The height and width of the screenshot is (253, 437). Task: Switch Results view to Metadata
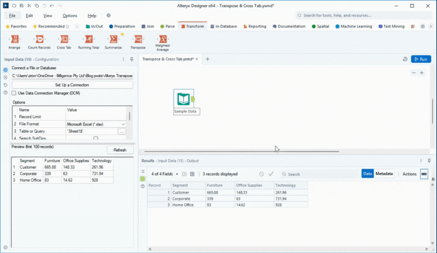384,174
